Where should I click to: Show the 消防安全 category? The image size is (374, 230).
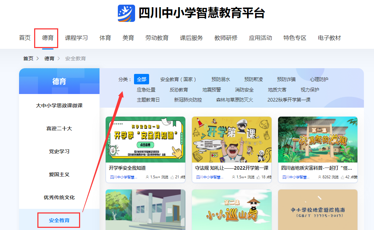coord(244,90)
